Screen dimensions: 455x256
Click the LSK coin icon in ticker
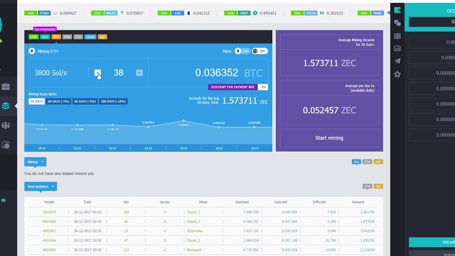(x=188, y=13)
